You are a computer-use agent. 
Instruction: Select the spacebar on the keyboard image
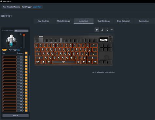pos(64,62)
